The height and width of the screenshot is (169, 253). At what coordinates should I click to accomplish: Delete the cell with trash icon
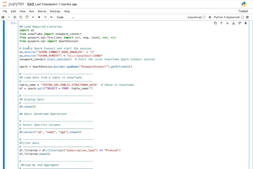point(246,23)
